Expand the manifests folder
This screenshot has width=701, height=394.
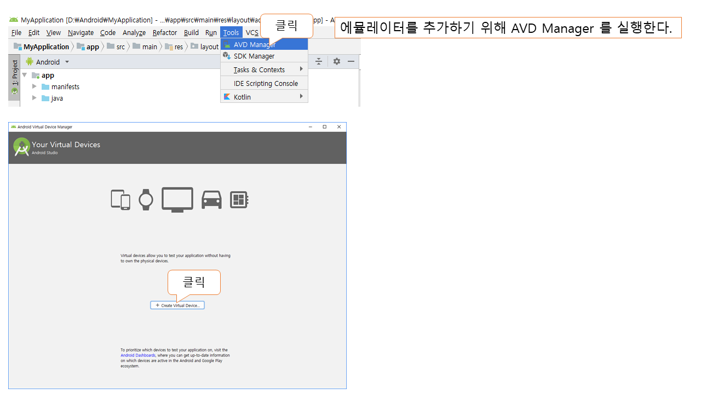click(35, 86)
